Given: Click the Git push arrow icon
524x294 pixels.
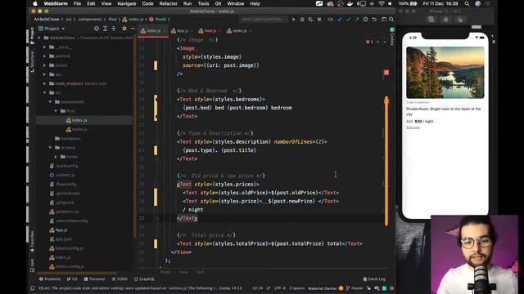Looking at the screenshot, I should click(357, 20).
